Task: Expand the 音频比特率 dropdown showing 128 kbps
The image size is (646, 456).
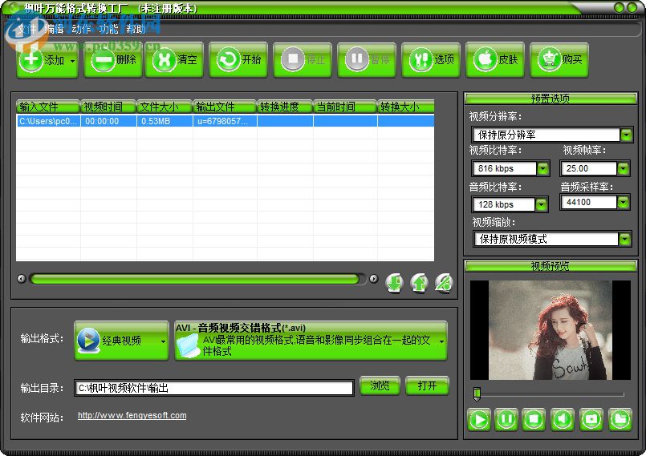Action: click(x=542, y=204)
